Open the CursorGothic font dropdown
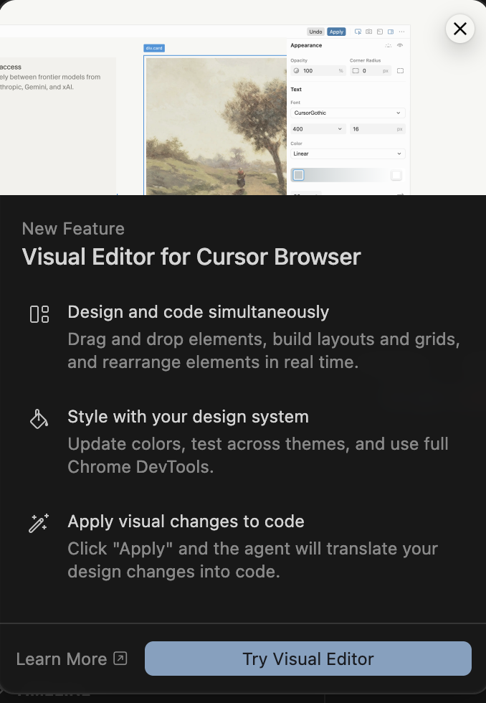The height and width of the screenshot is (703, 486). click(348, 113)
